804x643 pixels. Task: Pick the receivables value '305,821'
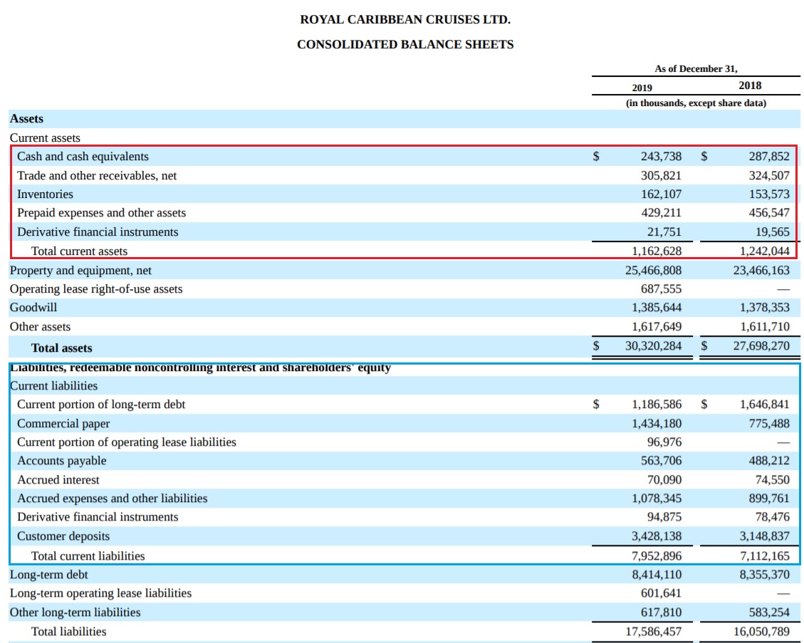(661, 176)
